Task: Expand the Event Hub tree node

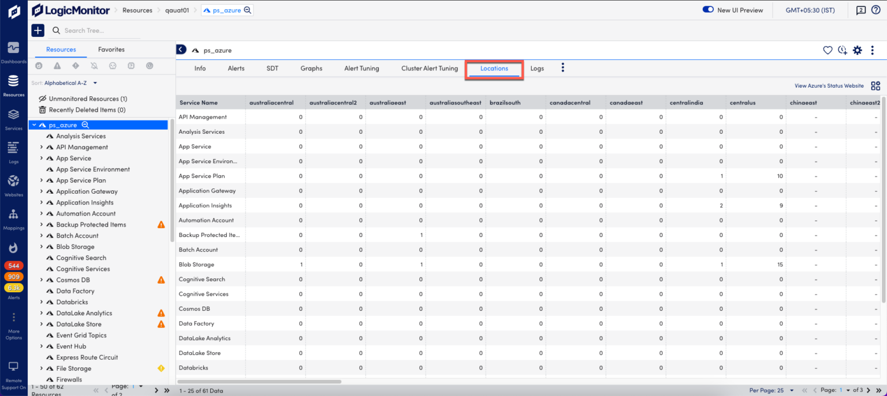Action: (42, 346)
